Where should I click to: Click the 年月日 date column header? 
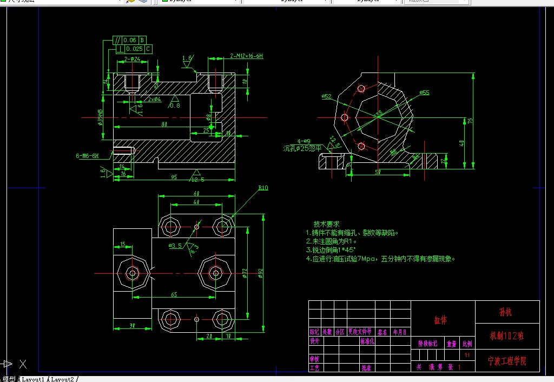coord(400,332)
